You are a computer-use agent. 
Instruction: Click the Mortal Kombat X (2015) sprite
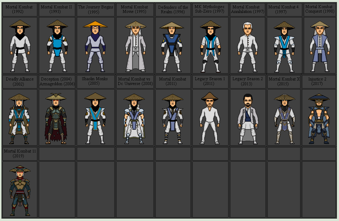click(285, 119)
